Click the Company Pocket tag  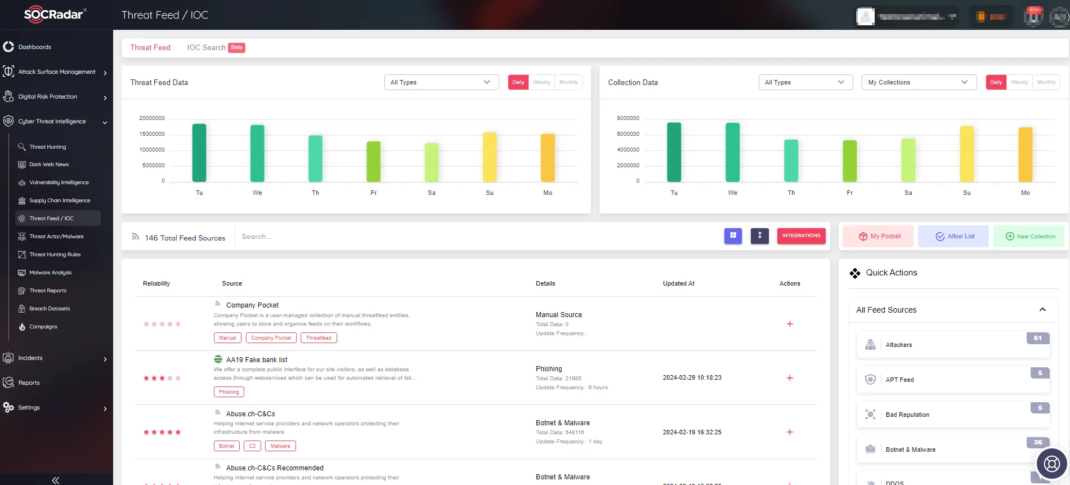271,338
